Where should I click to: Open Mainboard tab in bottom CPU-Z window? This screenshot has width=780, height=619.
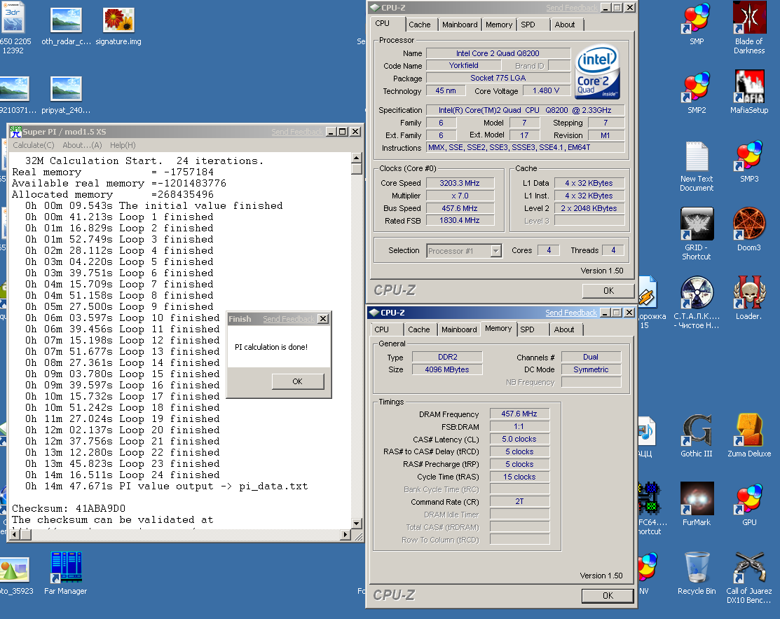pos(459,330)
